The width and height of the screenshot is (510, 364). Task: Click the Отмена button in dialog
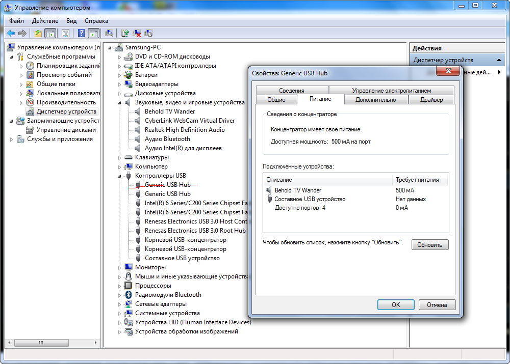point(437,305)
